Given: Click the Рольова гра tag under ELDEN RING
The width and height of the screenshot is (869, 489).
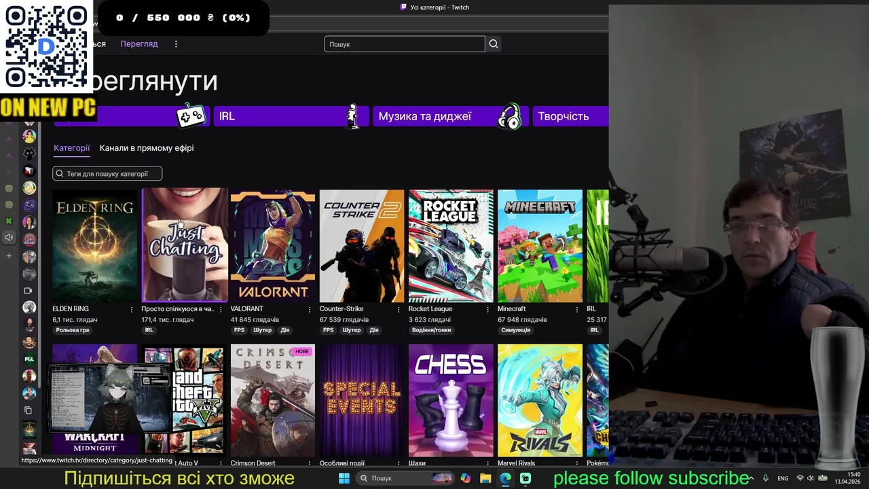Looking at the screenshot, I should click(x=73, y=331).
